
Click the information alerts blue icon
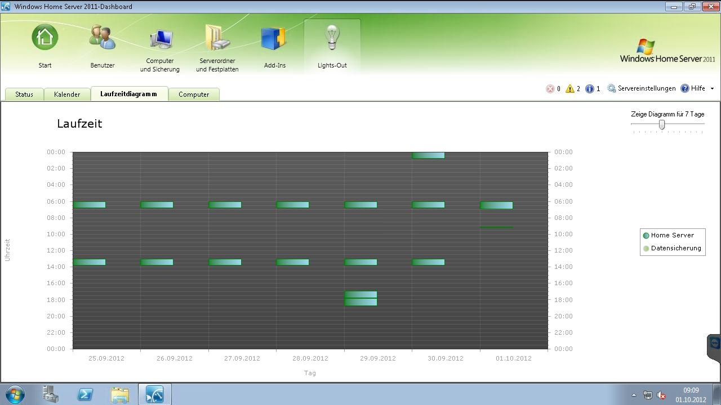tap(589, 89)
